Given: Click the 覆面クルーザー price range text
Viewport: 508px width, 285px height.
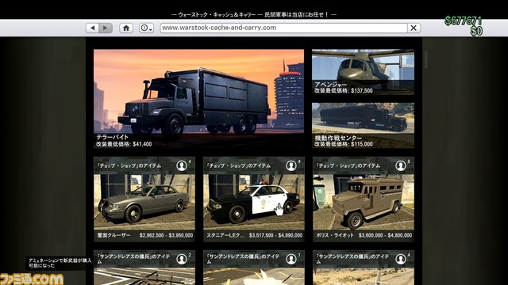Looking at the screenshot, I should (166, 236).
